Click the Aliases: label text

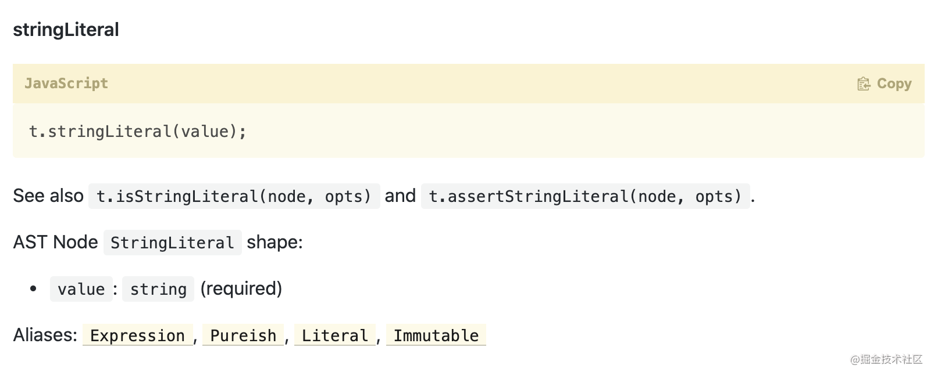point(45,335)
